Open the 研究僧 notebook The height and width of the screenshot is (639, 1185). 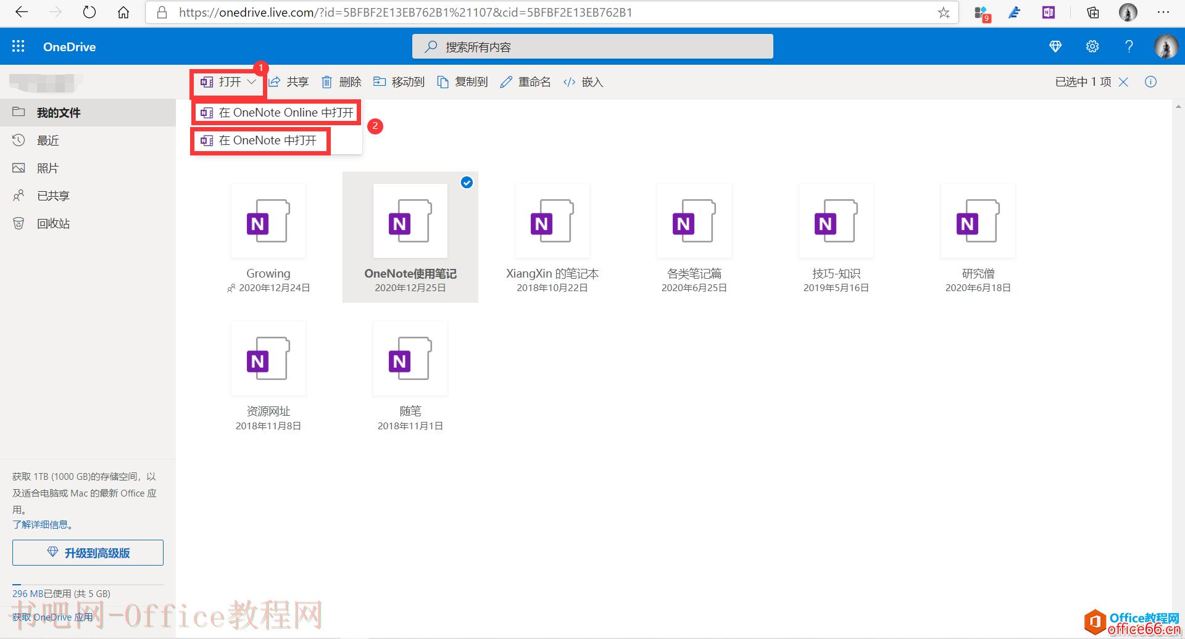point(978,221)
